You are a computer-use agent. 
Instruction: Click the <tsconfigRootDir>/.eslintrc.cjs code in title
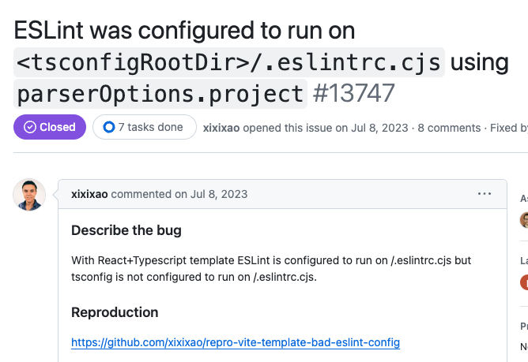click(x=229, y=62)
